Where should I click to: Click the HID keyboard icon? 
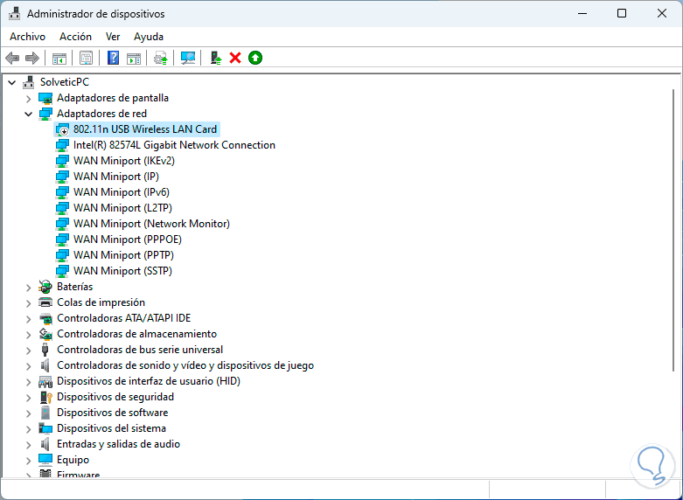(45, 381)
